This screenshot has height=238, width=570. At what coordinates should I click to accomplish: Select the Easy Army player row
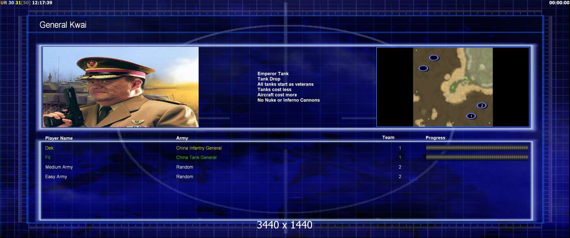(56, 177)
